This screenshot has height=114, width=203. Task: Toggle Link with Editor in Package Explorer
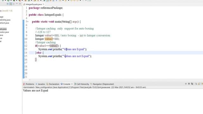pyautogui.click(x=11, y=4)
